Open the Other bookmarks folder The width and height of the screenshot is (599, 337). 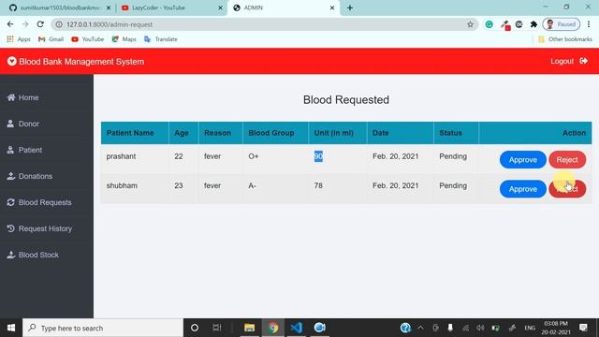pyautogui.click(x=565, y=39)
